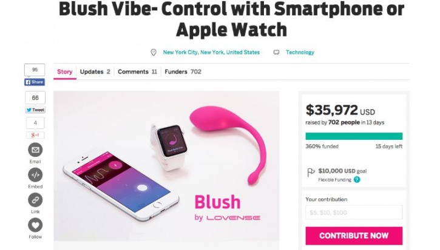Open the Technology category link
Screen dimensions: 440x250
pos(300,52)
